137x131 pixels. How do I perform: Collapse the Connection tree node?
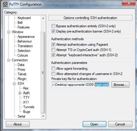tap(9, 60)
